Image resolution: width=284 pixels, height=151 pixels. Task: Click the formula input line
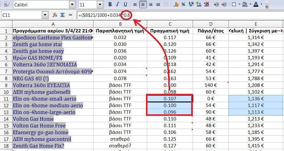pos(180,15)
